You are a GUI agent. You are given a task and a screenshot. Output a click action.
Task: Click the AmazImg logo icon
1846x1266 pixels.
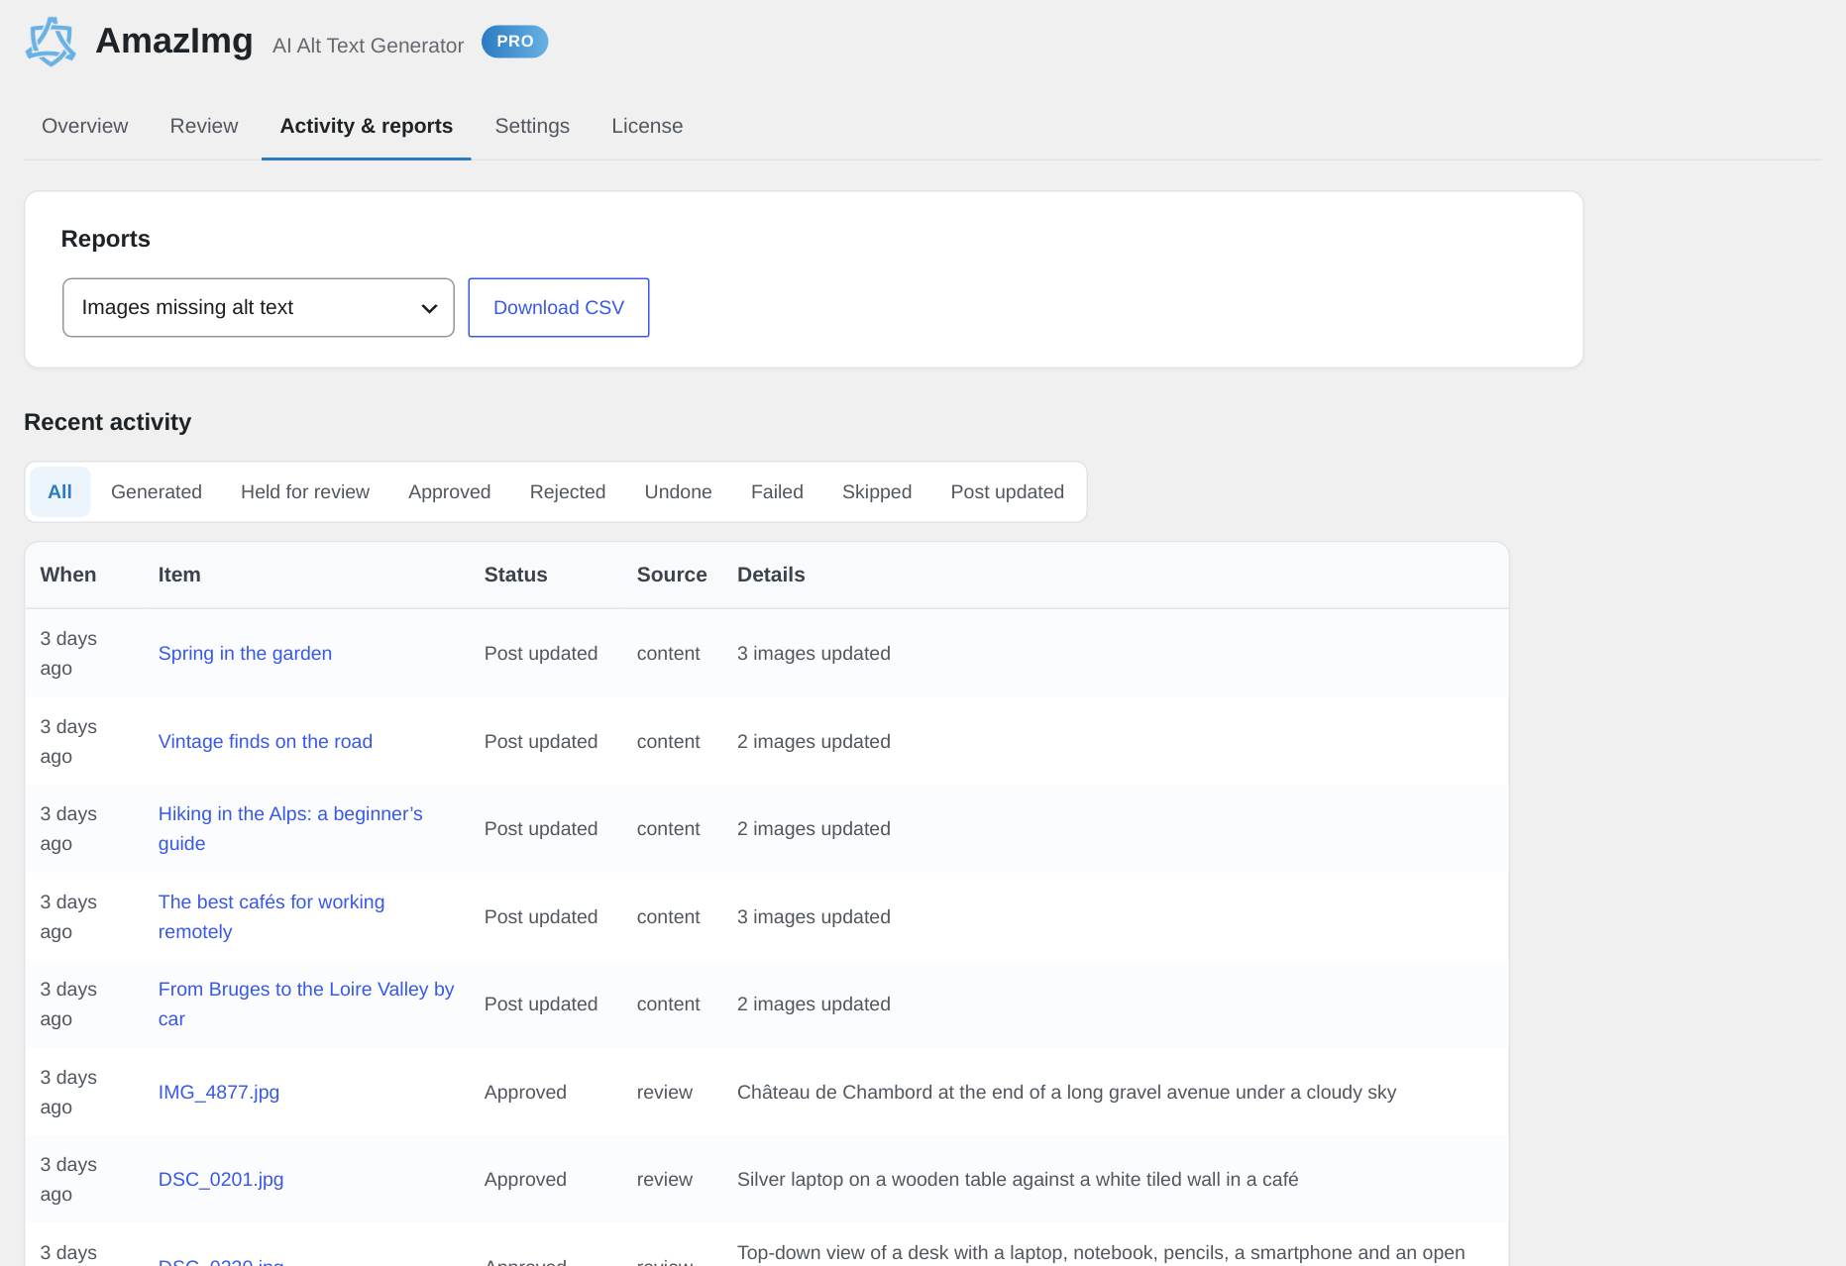(51, 42)
